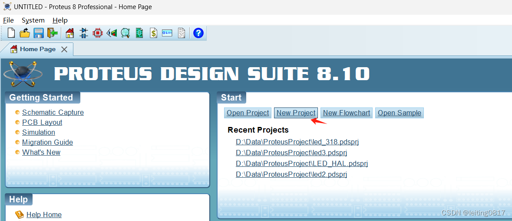The height and width of the screenshot is (221, 512).
Task: Open Gerber Viewer magnifier icon
Action: click(126, 33)
